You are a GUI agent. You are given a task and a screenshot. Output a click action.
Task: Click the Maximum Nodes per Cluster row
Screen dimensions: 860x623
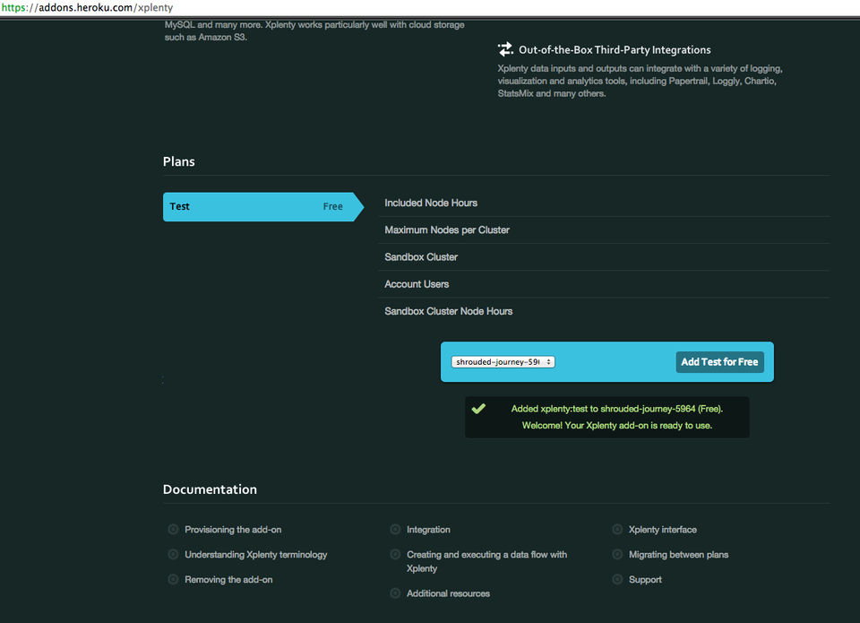pyautogui.click(x=603, y=230)
